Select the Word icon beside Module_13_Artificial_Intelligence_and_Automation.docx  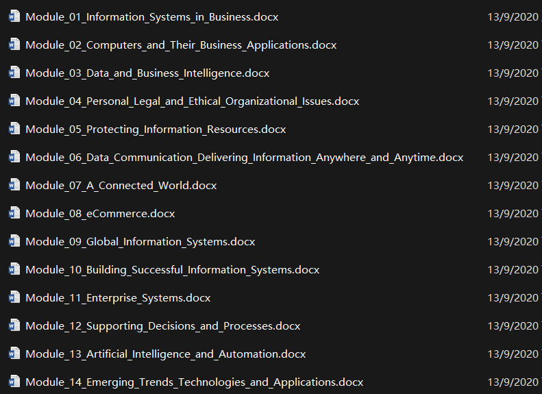tap(14, 353)
